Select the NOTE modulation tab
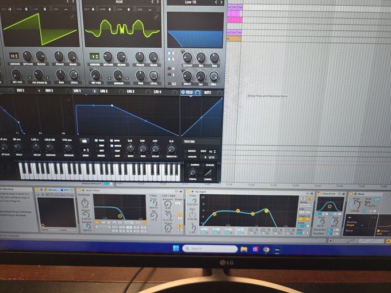 (208, 92)
